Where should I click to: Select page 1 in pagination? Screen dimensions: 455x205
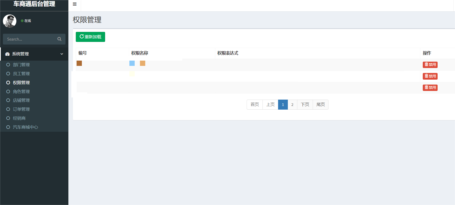(x=283, y=105)
